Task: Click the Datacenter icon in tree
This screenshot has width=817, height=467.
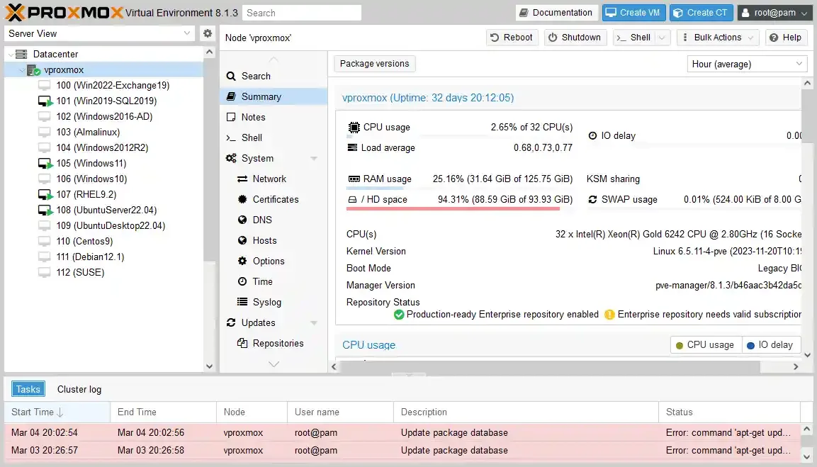Action: point(21,54)
